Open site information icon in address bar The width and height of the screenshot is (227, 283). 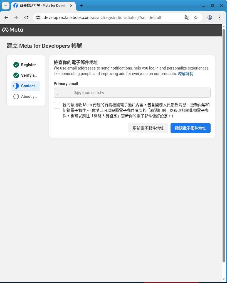tap(38, 18)
